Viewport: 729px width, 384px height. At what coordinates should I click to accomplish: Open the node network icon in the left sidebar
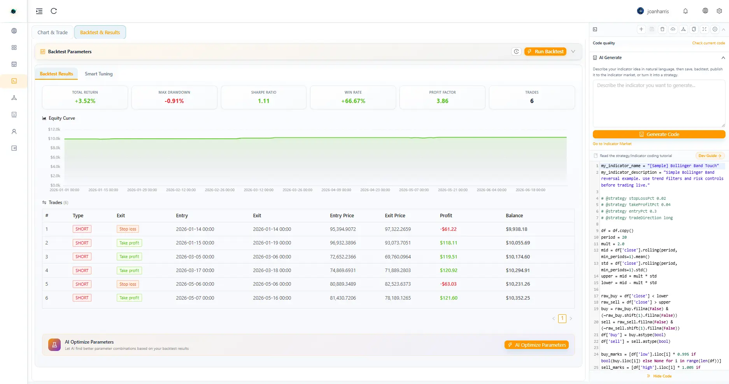point(14,98)
